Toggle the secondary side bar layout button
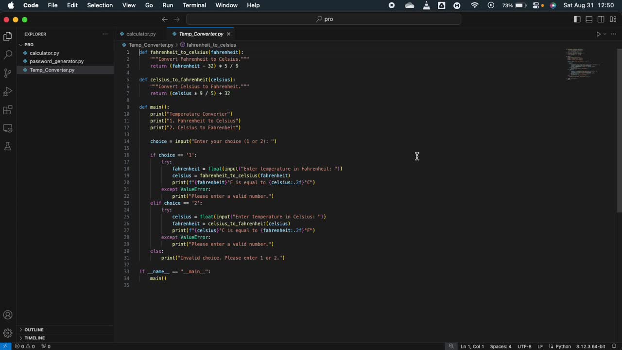 pyautogui.click(x=601, y=19)
